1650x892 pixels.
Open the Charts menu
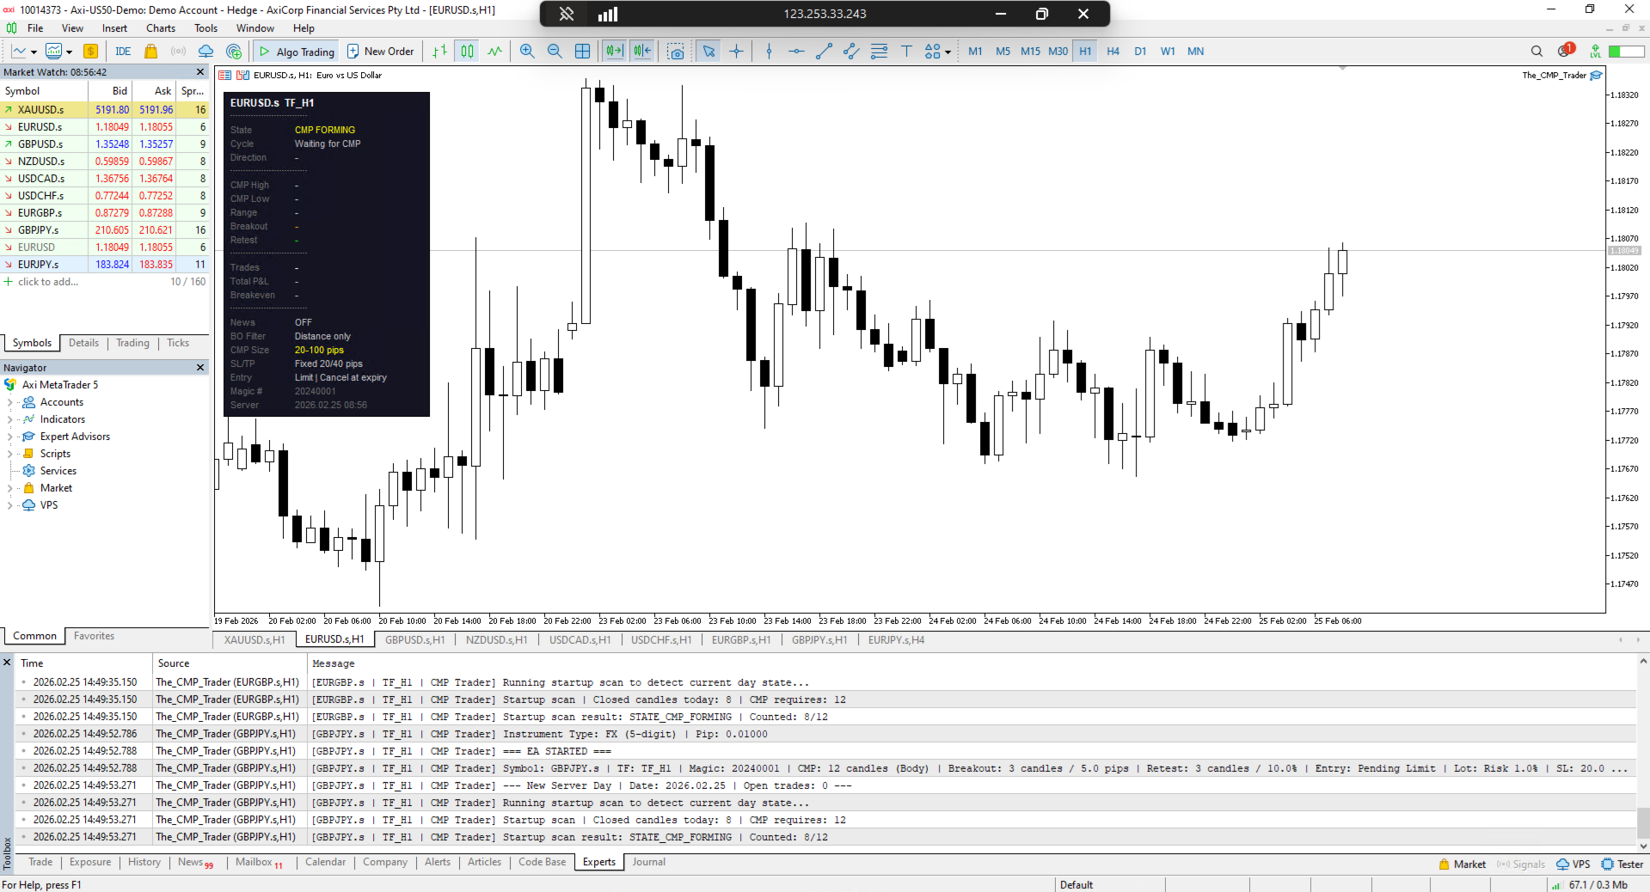coord(161,28)
